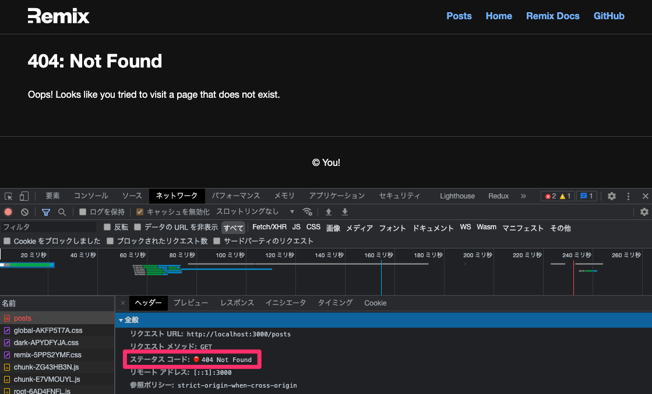Import HAR file upload arrow

(x=329, y=212)
